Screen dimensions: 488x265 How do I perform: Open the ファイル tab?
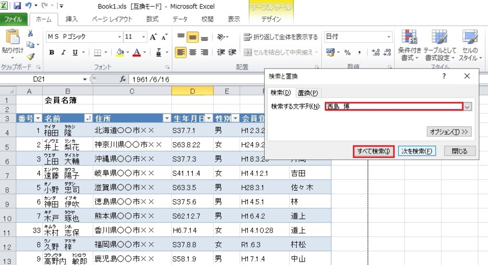tap(13, 19)
